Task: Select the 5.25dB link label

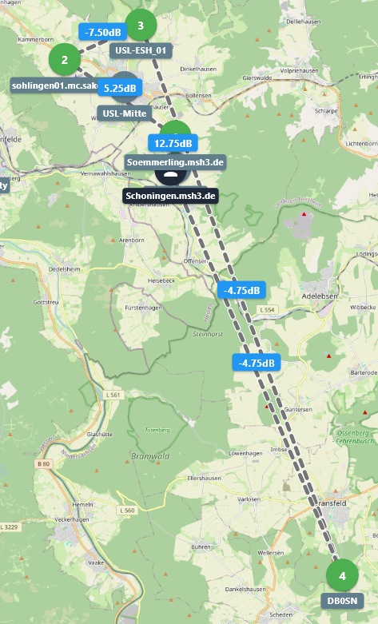Action: pyautogui.click(x=120, y=88)
